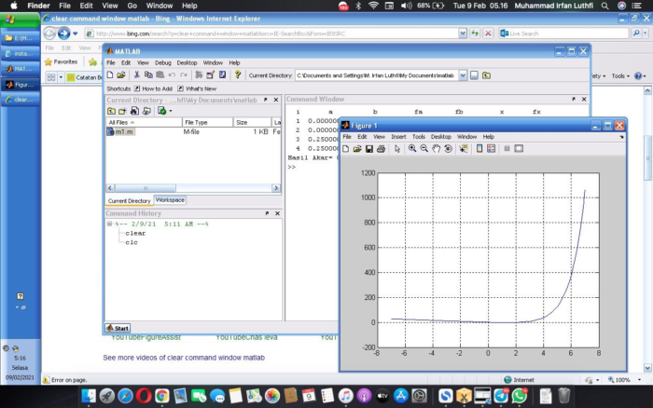Click Open File icon in Figure 1 toolbar
Image resolution: width=653 pixels, height=408 pixels.
(357, 149)
